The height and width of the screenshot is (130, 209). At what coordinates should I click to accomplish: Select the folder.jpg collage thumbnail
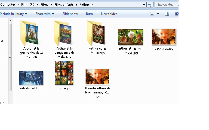click(x=64, y=73)
